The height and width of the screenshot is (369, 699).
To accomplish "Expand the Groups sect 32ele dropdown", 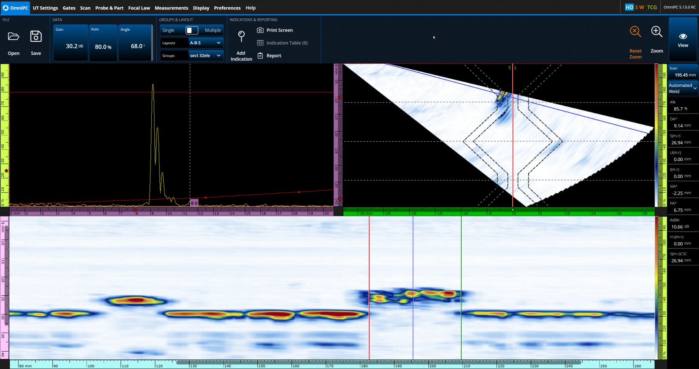I will (205, 56).
